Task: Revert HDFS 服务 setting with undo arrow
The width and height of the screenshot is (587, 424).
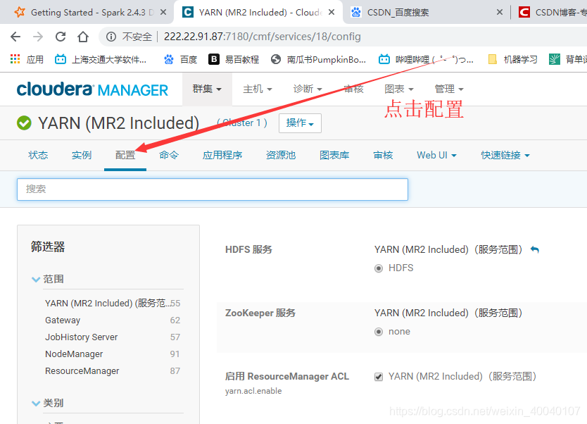Action: tap(535, 250)
